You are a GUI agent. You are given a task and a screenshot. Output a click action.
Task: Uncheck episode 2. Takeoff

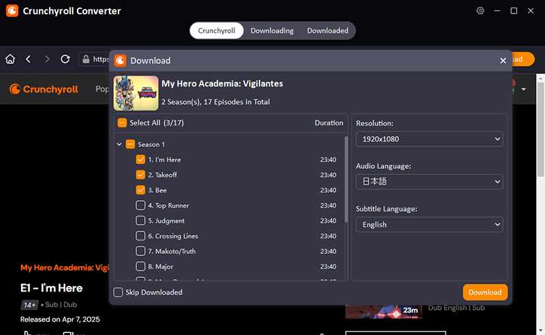click(140, 175)
